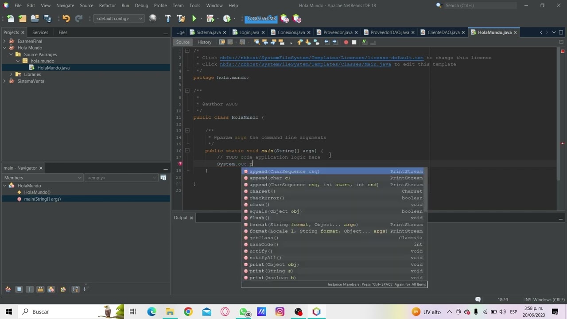Click Shift Line Left editor icon

click(x=327, y=42)
